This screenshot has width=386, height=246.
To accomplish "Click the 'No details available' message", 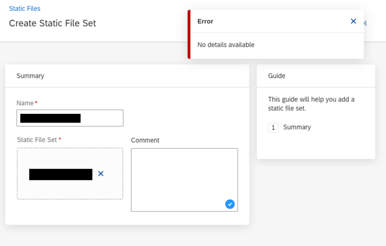I will click(x=226, y=45).
